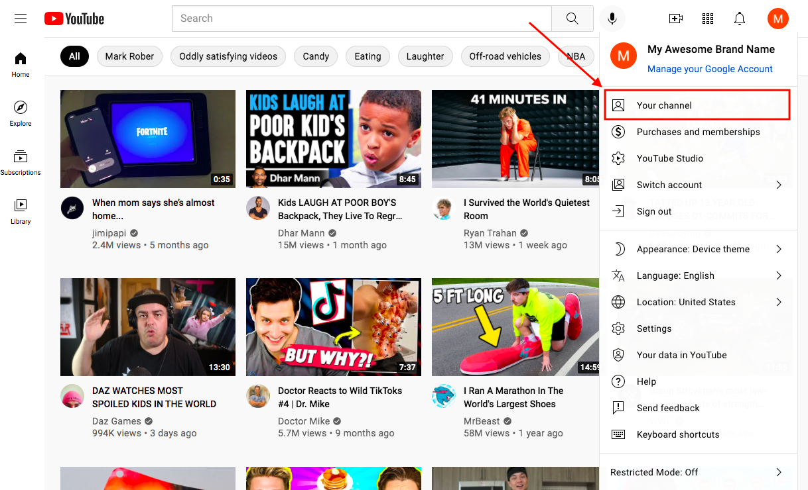Go to the YouTube logo home
Image resolution: width=808 pixels, height=490 pixels.
click(74, 19)
